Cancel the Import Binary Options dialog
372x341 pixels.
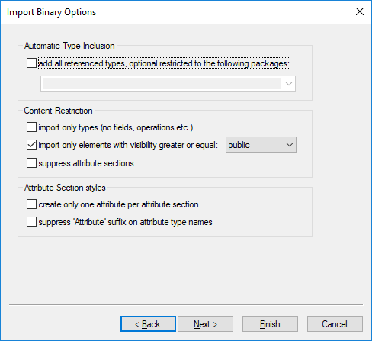tap(335, 324)
